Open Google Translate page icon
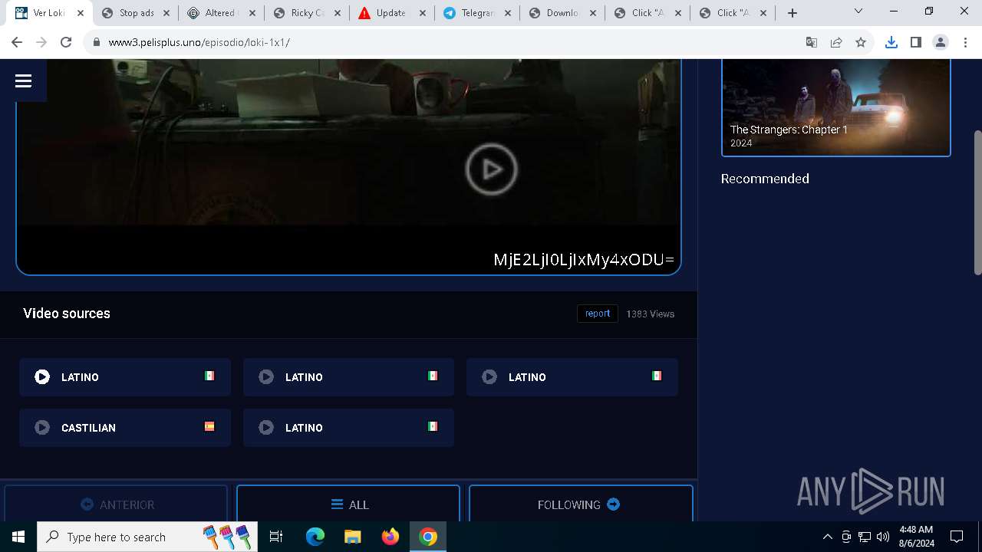This screenshot has height=552, width=982. [x=812, y=43]
